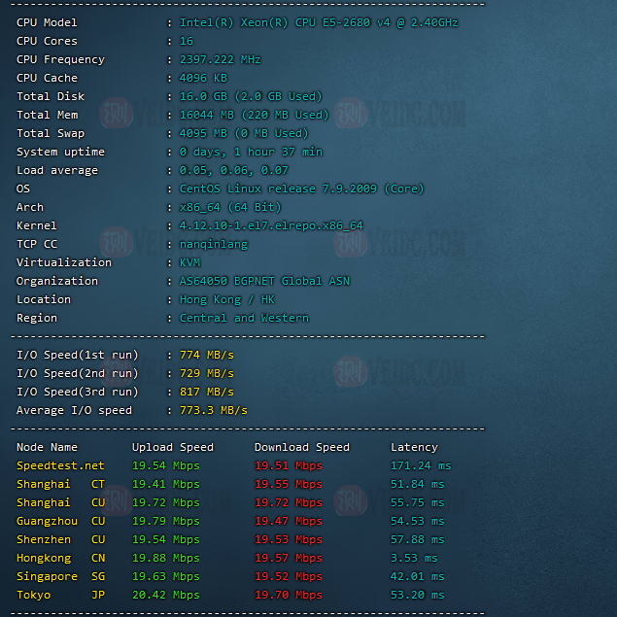This screenshot has height=617, width=617.
Task: Click the CentOS Linux release text
Action: coord(301,189)
